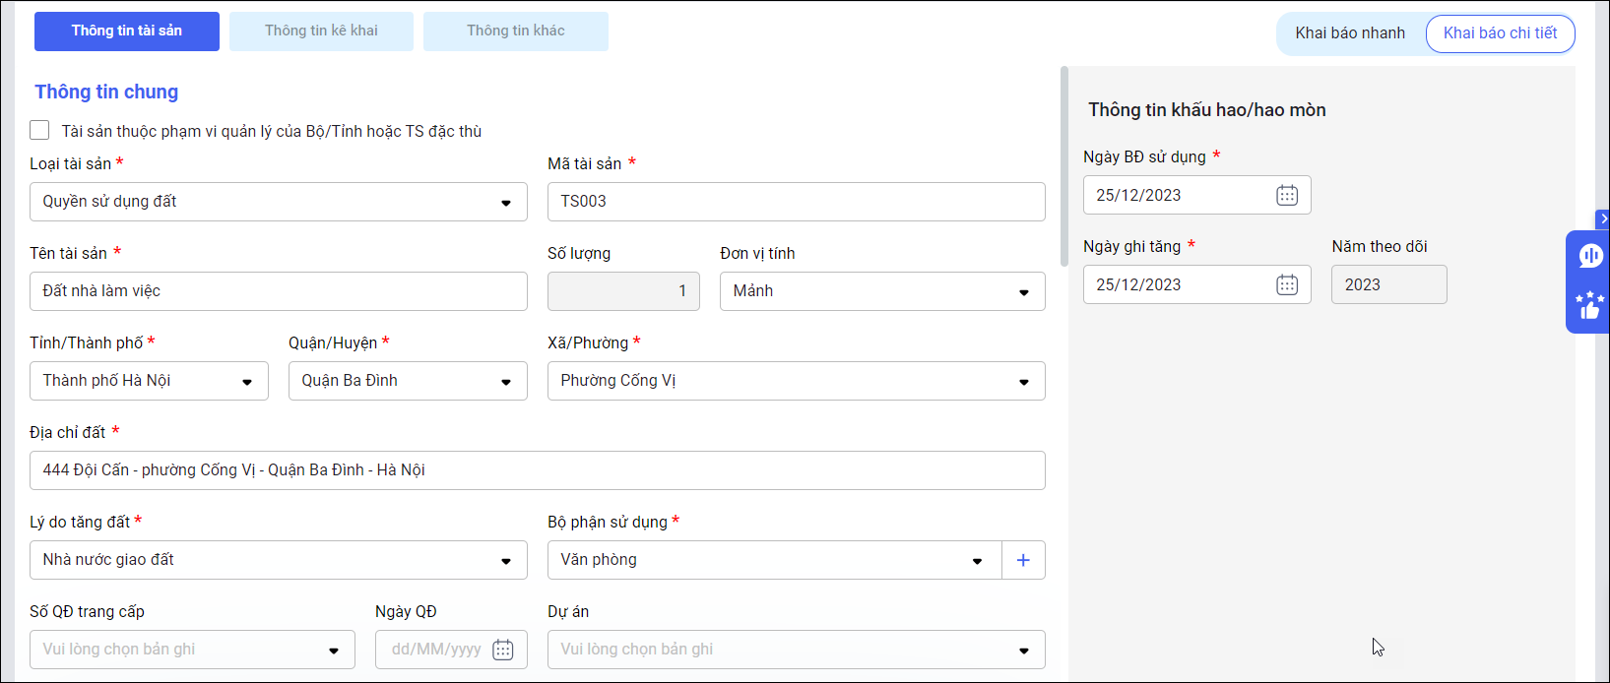Open Thông tin khác tab
Image resolution: width=1610 pixels, height=683 pixels.
point(515,31)
